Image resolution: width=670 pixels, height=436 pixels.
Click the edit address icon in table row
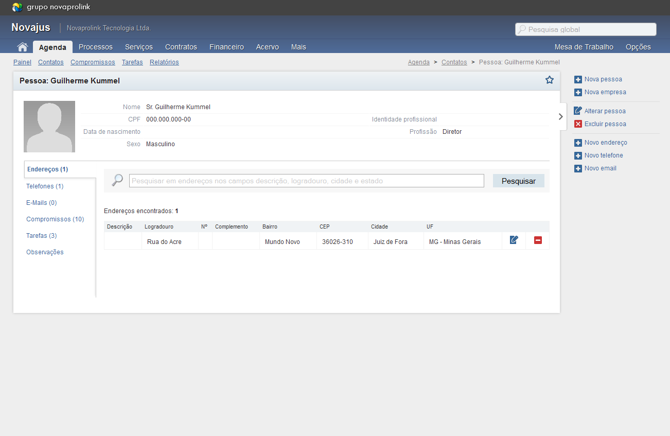click(514, 240)
